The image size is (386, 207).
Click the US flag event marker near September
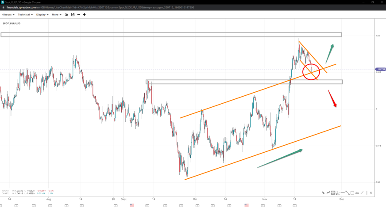point(132,205)
